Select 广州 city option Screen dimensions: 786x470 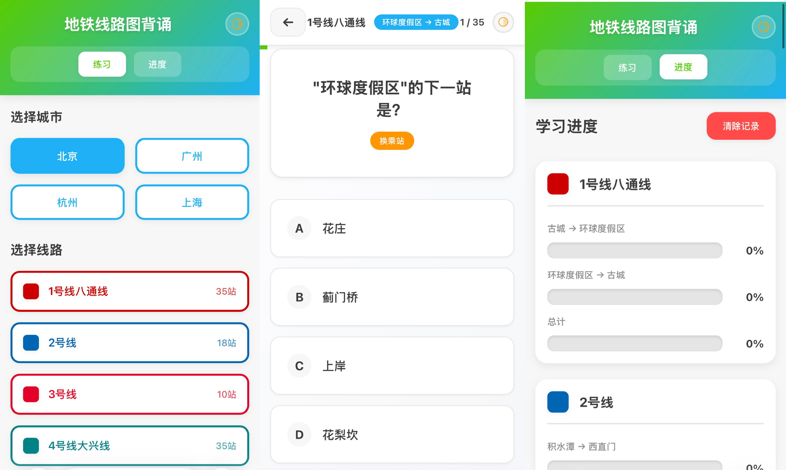(x=192, y=156)
